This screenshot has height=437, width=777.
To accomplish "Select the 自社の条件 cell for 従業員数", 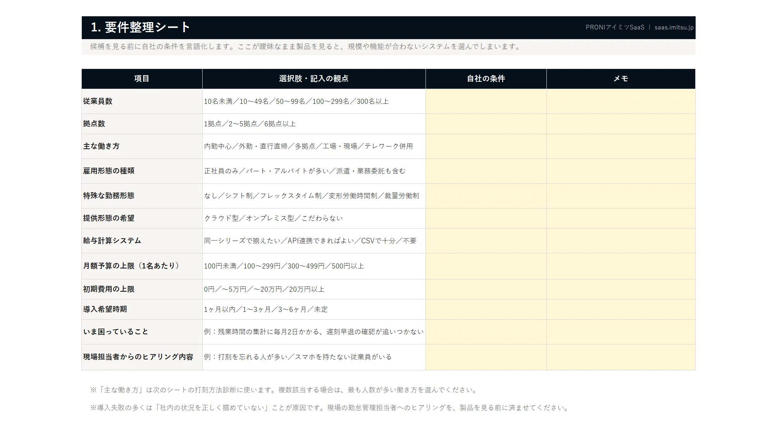I will [x=486, y=101].
